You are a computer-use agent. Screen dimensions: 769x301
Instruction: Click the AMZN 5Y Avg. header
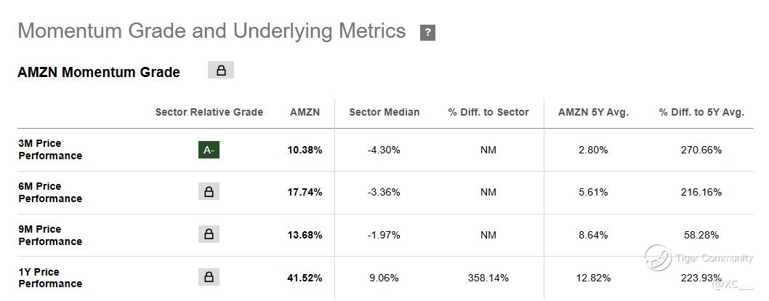point(593,112)
